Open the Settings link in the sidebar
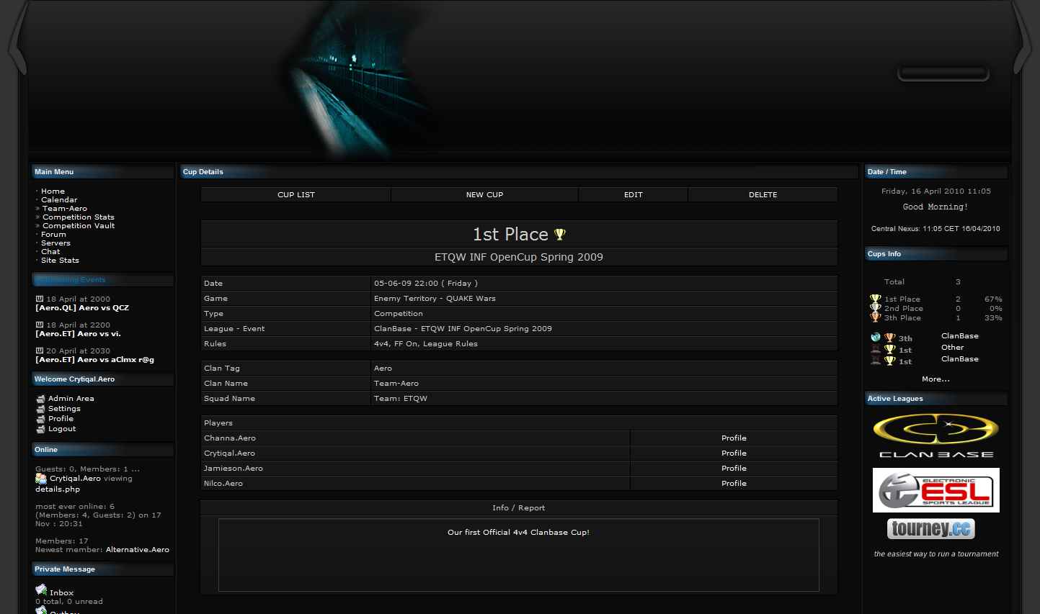Screen dimensions: 1040x614 (64, 409)
